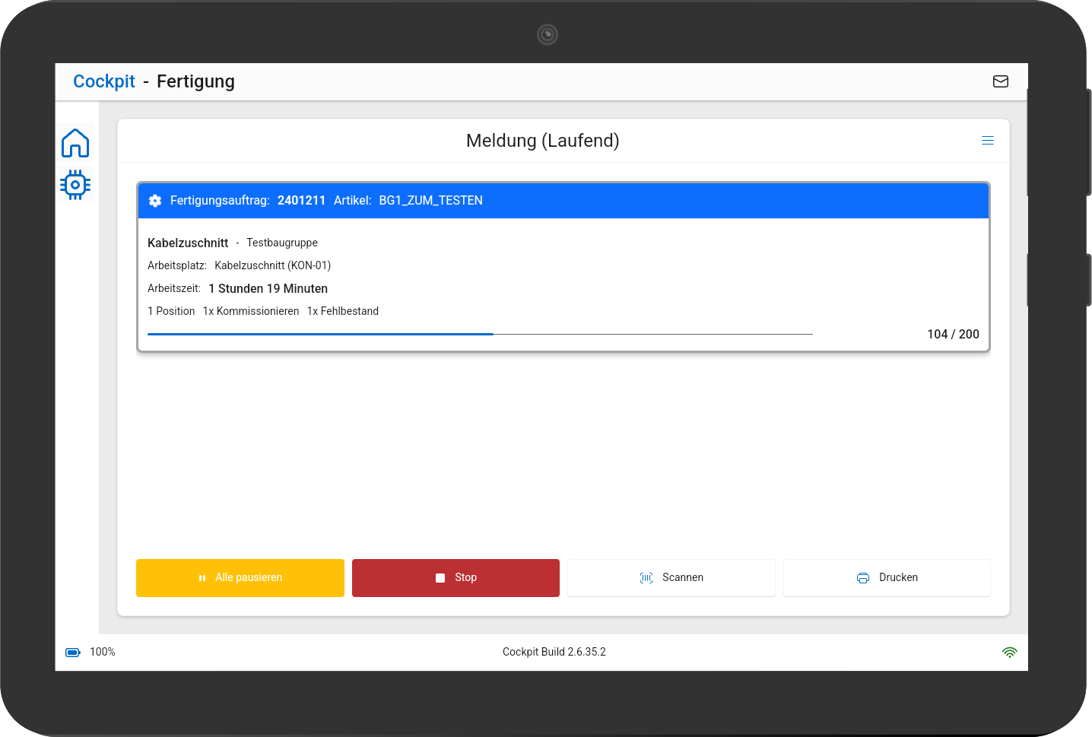This screenshot has width=1092, height=737.
Task: Click the Cockpit link in header
Action: [104, 81]
